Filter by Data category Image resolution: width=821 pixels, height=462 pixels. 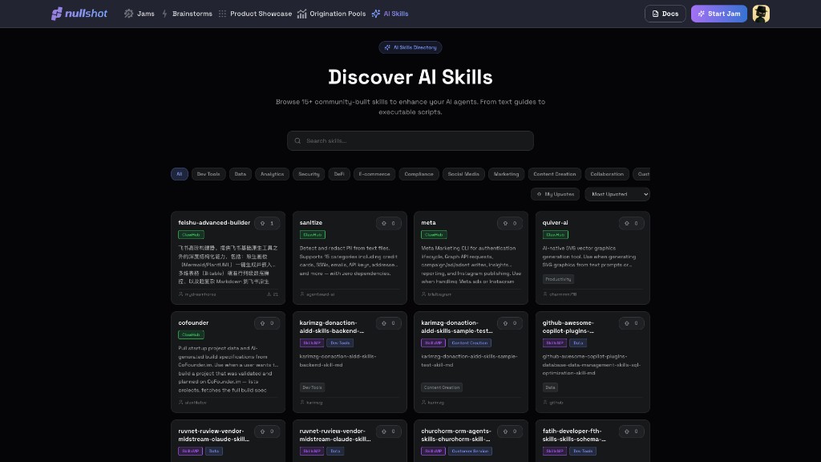click(241, 174)
